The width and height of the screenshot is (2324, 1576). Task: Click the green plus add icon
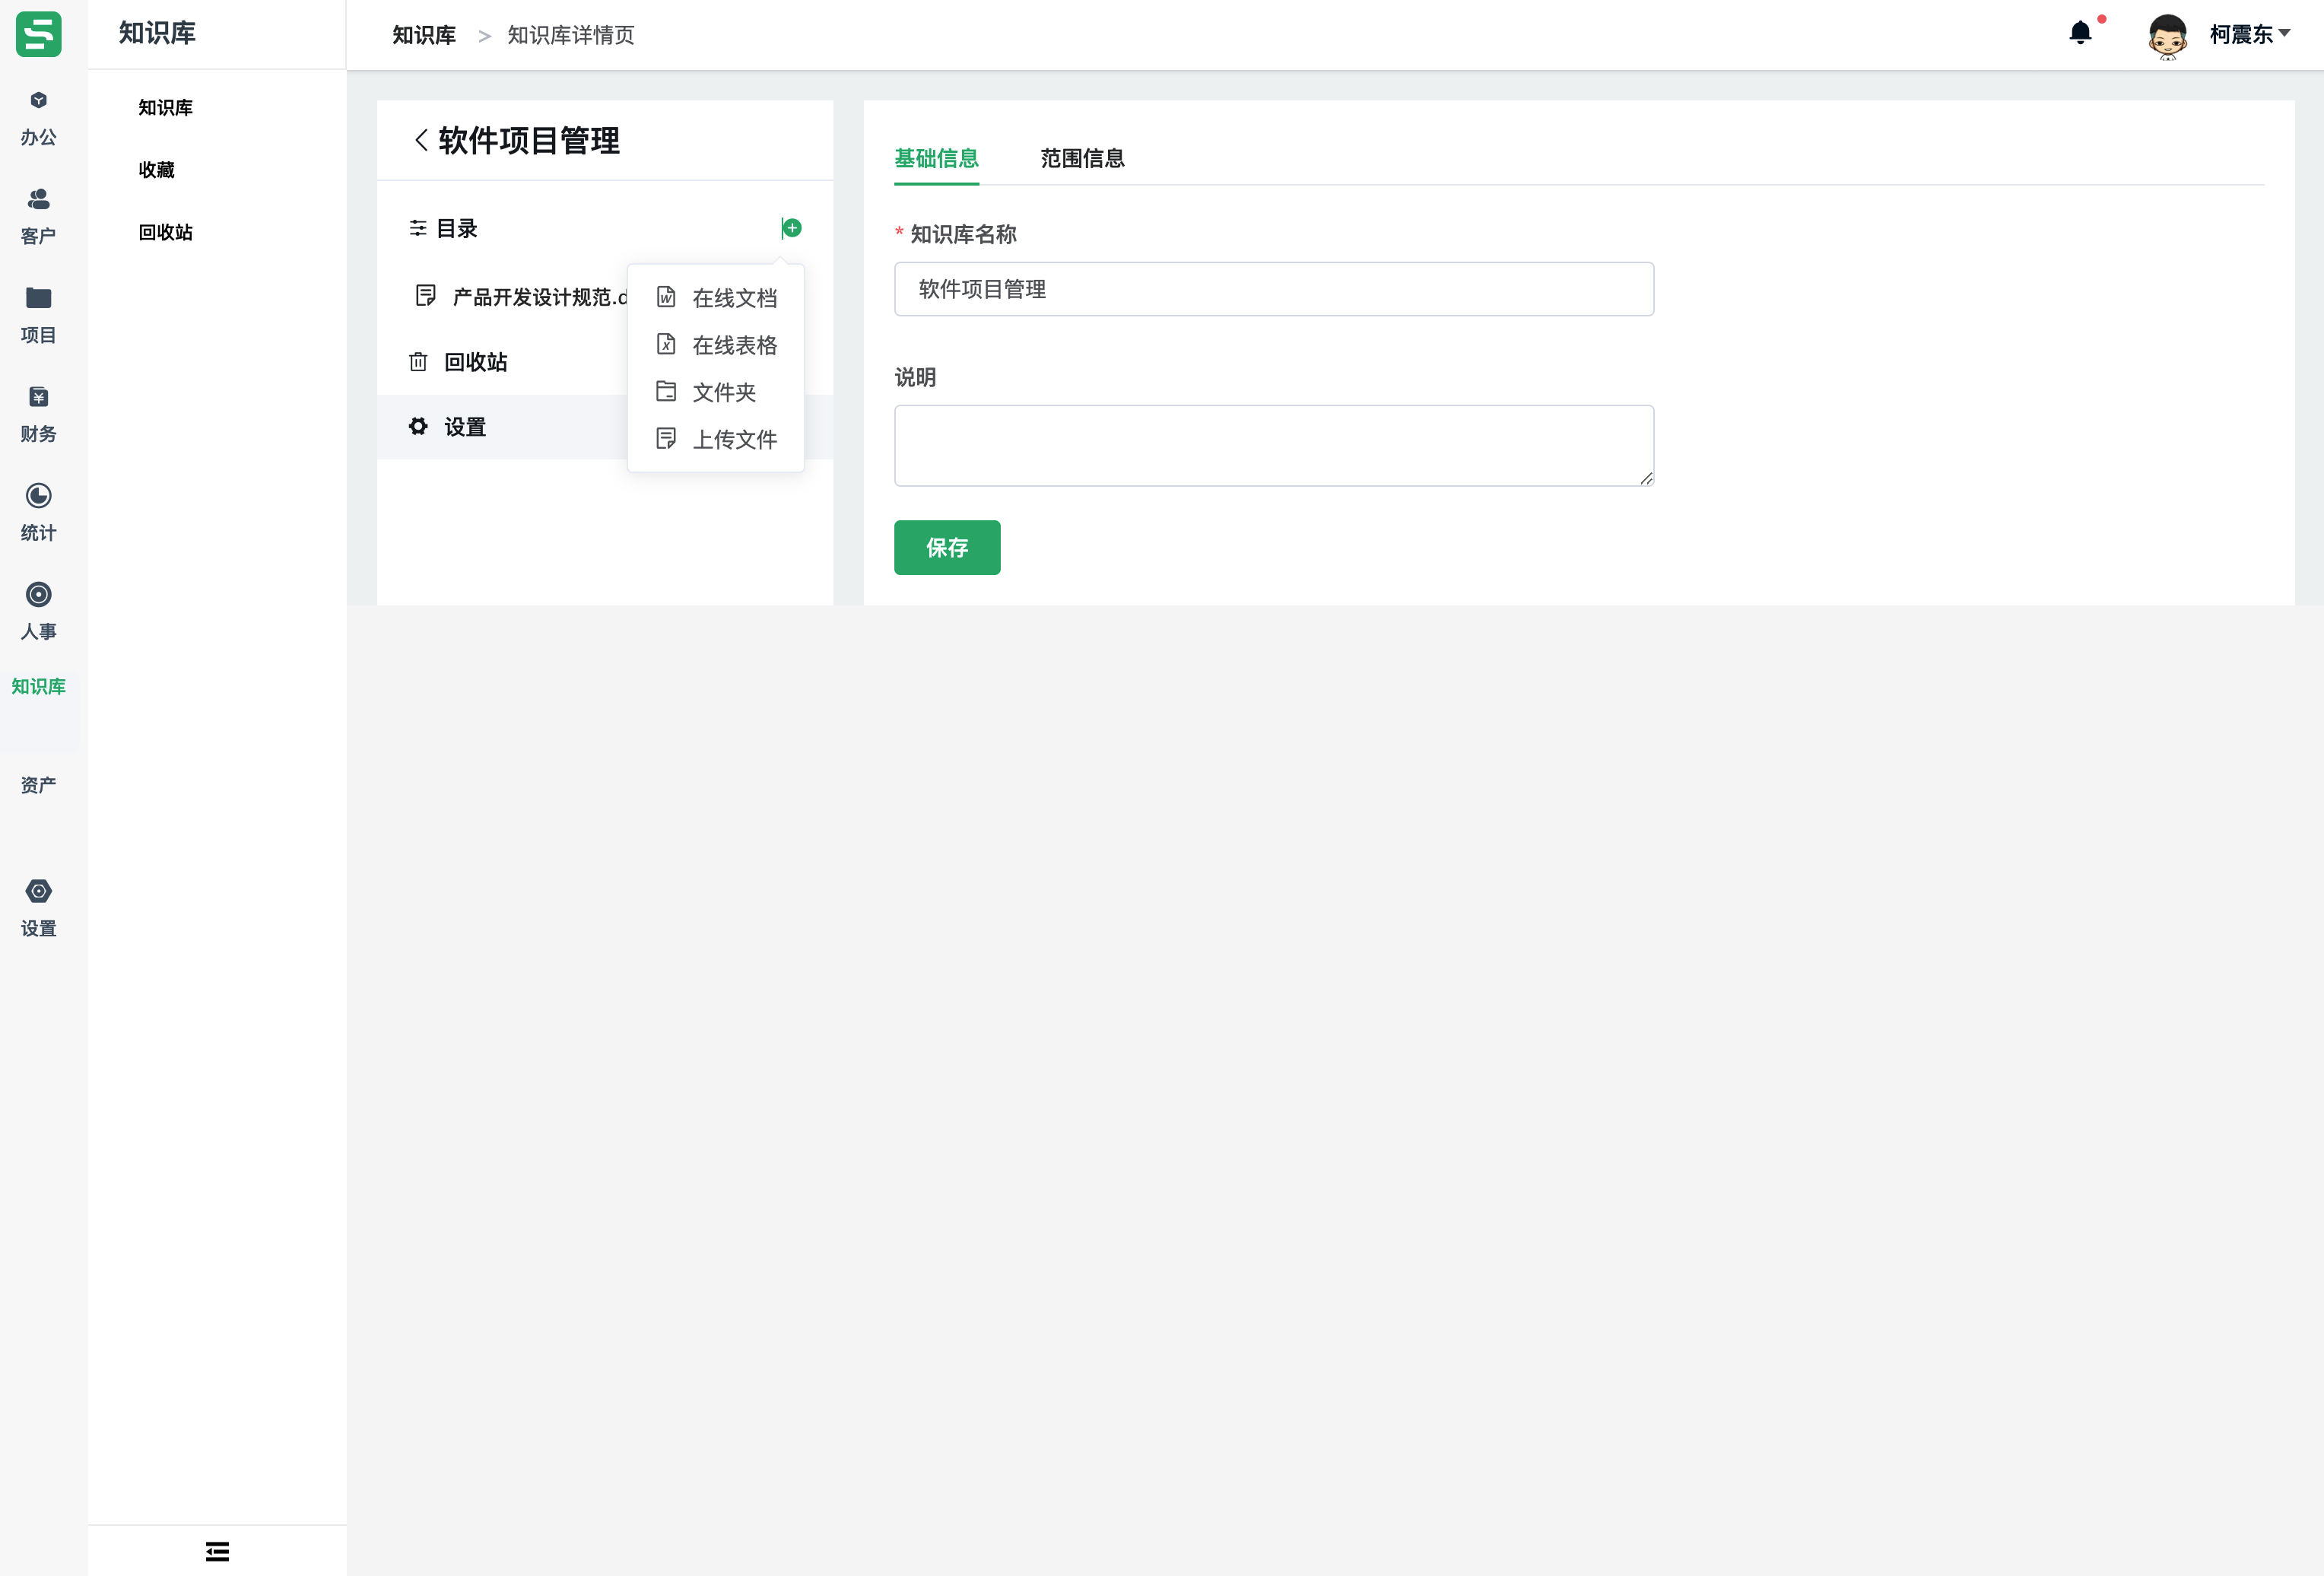coord(792,228)
